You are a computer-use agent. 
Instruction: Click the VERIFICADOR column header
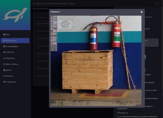coord(42,18)
